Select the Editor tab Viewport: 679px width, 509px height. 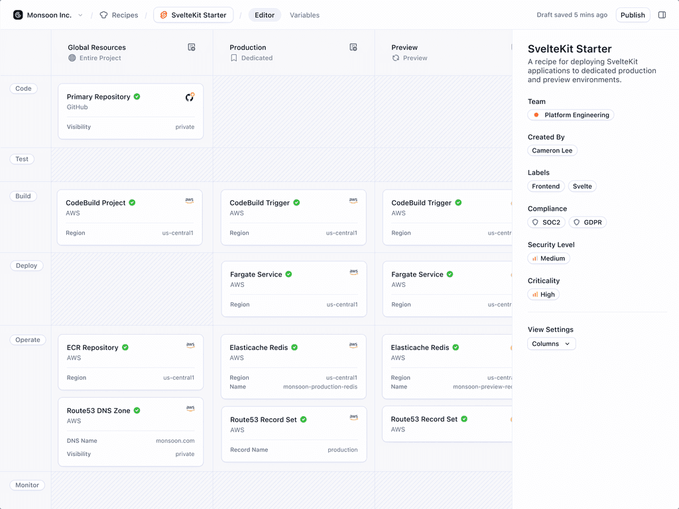click(x=265, y=15)
